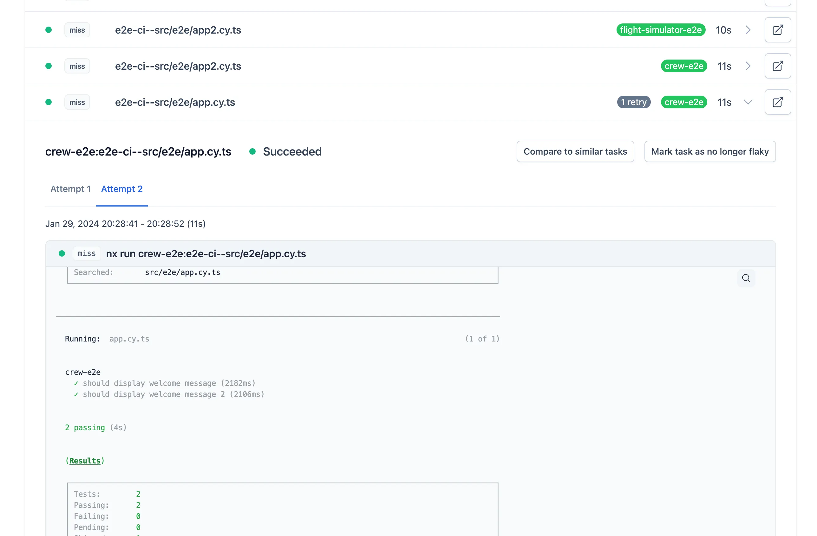
Task: Click the search magnifier in the log output
Action: click(x=746, y=278)
